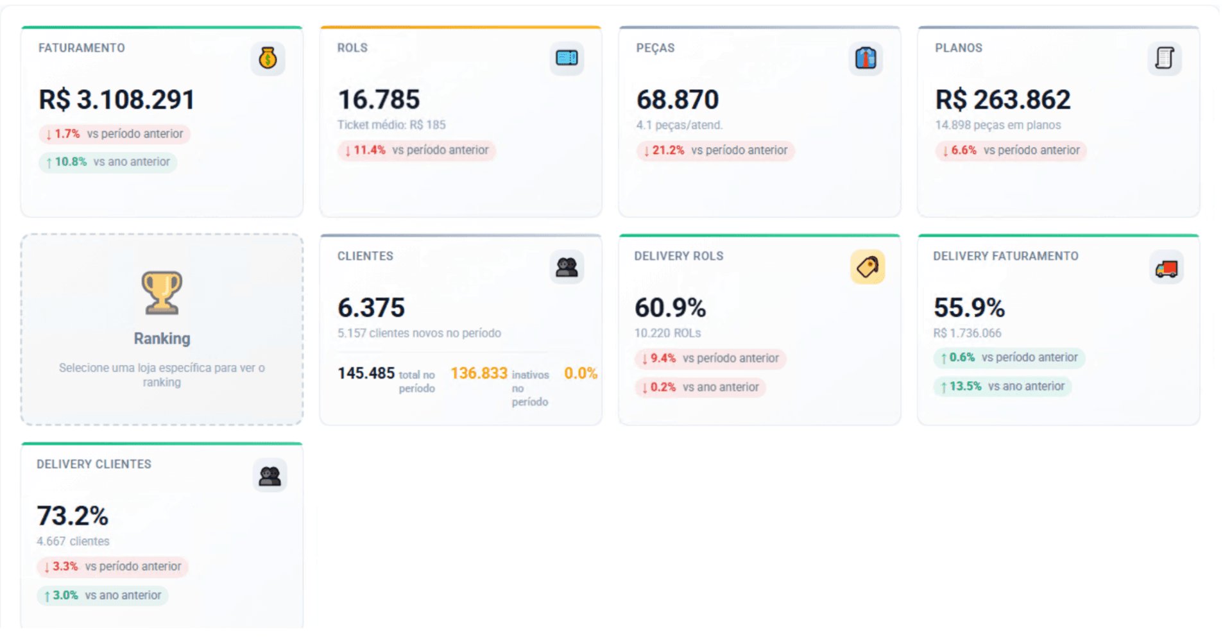Click the 13.5% vs ano anterior badge
The image size is (1232, 637).
coord(1003,386)
